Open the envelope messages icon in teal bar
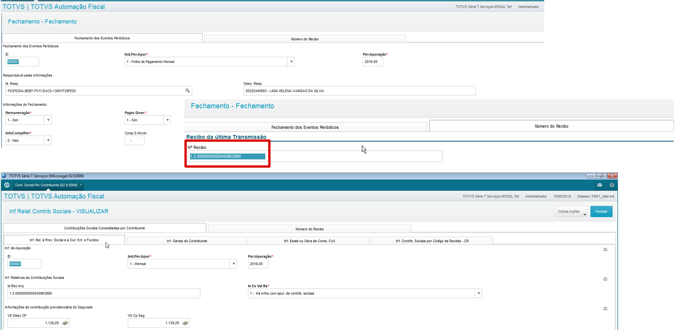The image size is (675, 330). [x=600, y=185]
